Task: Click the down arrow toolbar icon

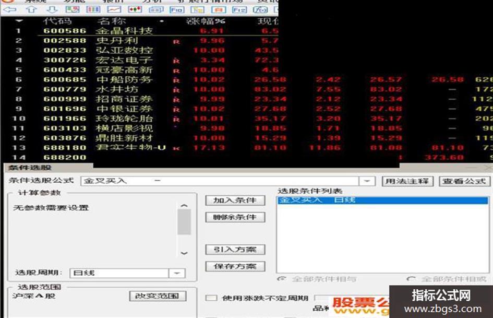Action: pos(52,9)
